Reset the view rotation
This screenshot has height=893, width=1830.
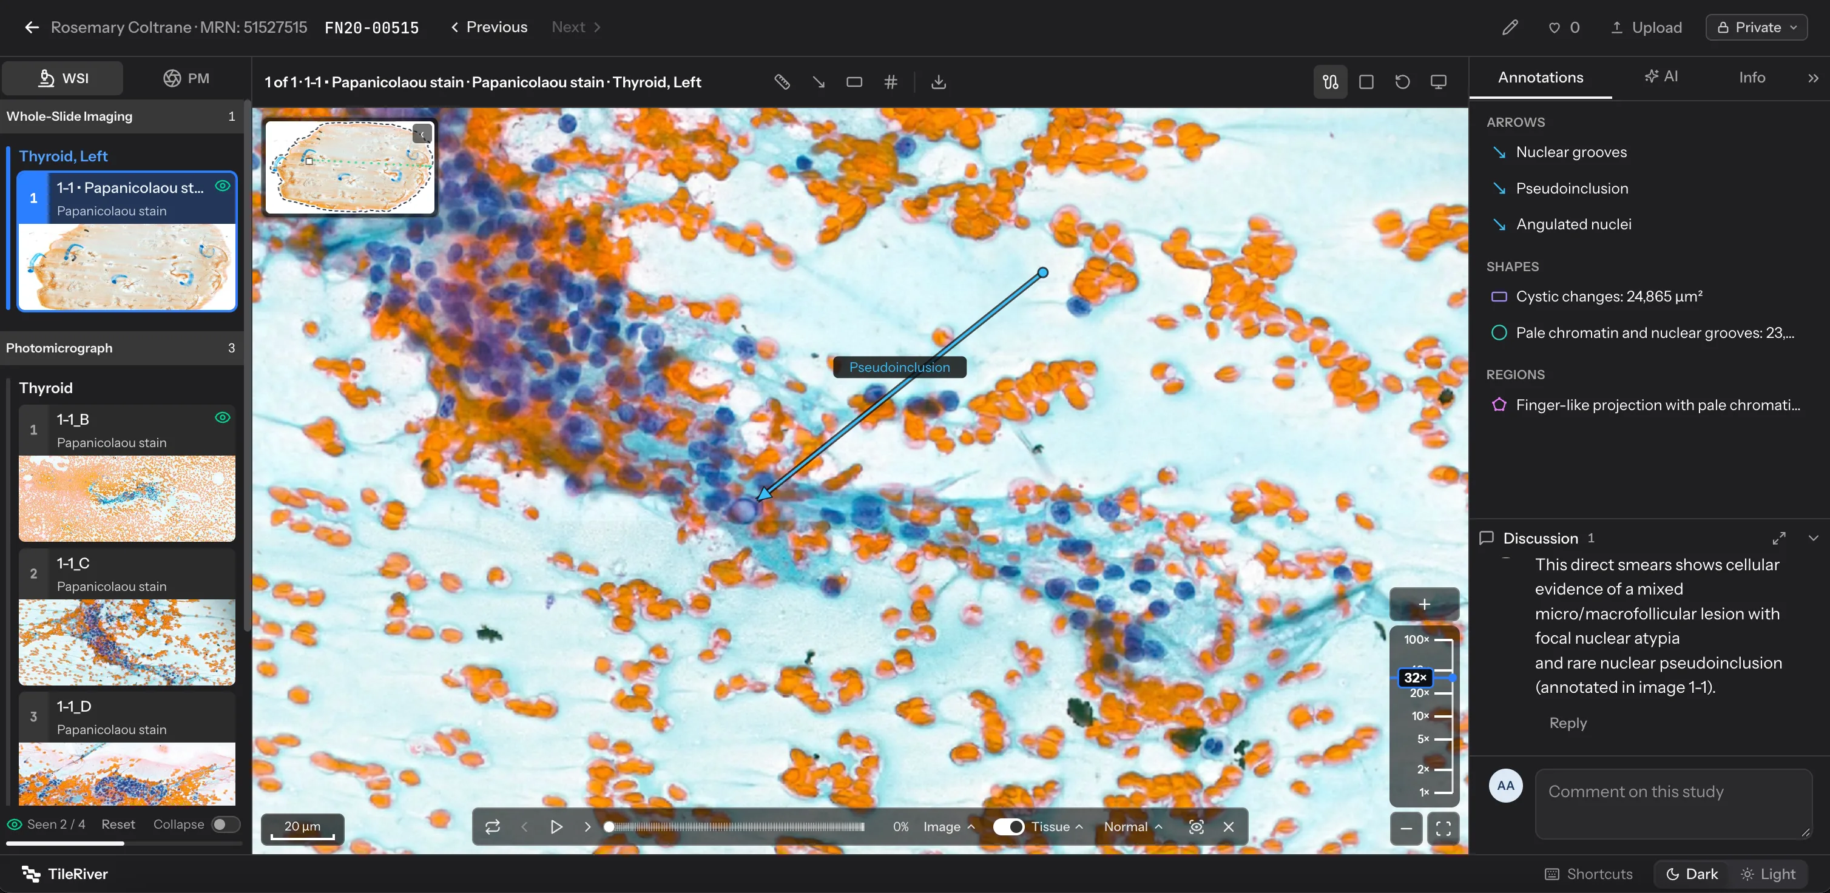(1402, 82)
